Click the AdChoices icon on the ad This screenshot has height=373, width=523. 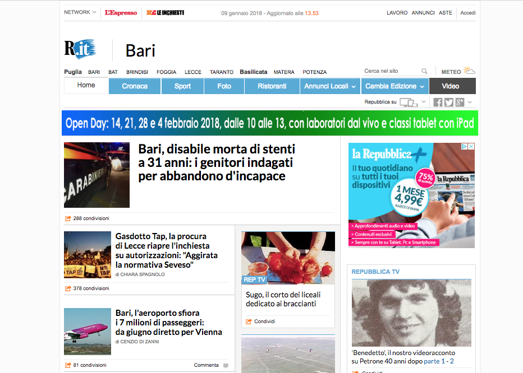pyautogui.click(x=464, y=147)
